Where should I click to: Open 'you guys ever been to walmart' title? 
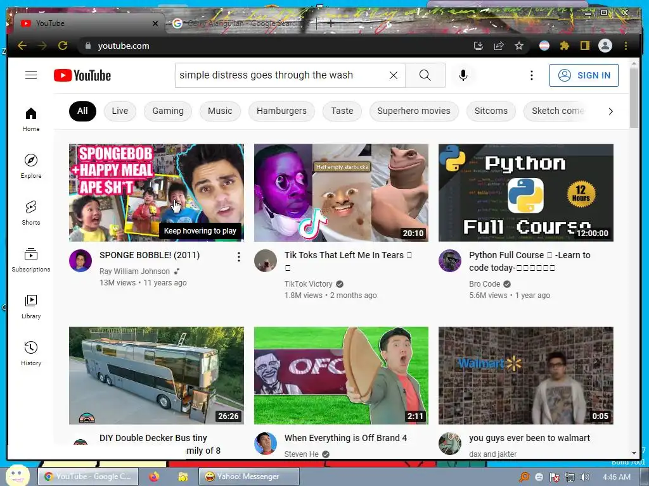pyautogui.click(x=529, y=438)
